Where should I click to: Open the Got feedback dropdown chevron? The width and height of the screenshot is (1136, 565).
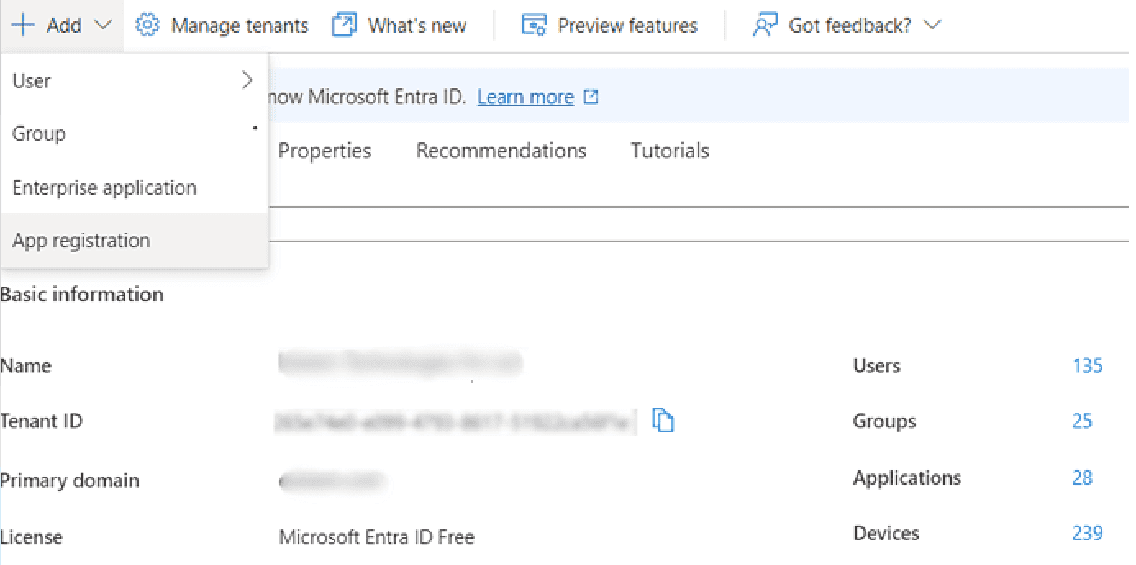click(932, 25)
